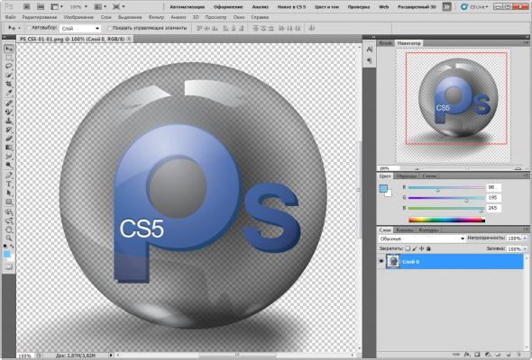Viewport: 532px width, 360px height.
Task: Switch to Новое в CS 5 workspace
Action: tap(291, 7)
